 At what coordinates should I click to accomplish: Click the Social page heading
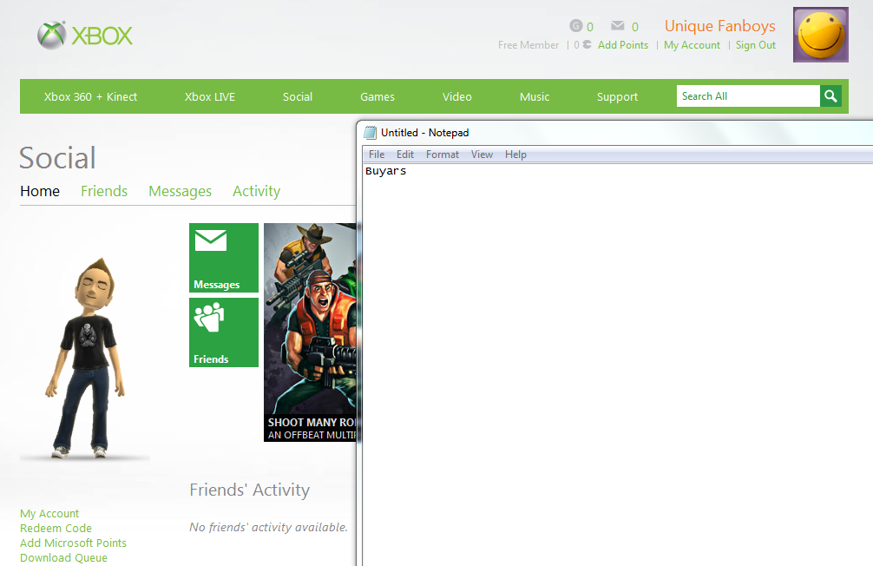(x=57, y=158)
